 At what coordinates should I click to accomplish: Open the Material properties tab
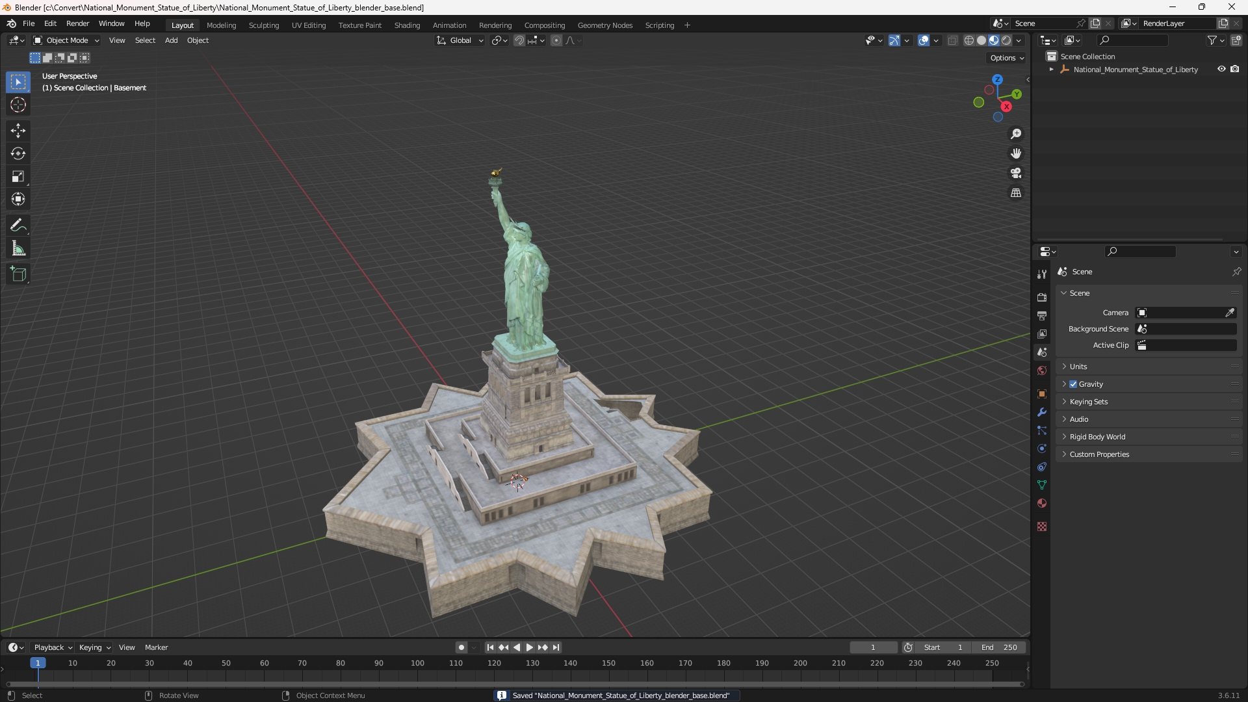coord(1042,503)
